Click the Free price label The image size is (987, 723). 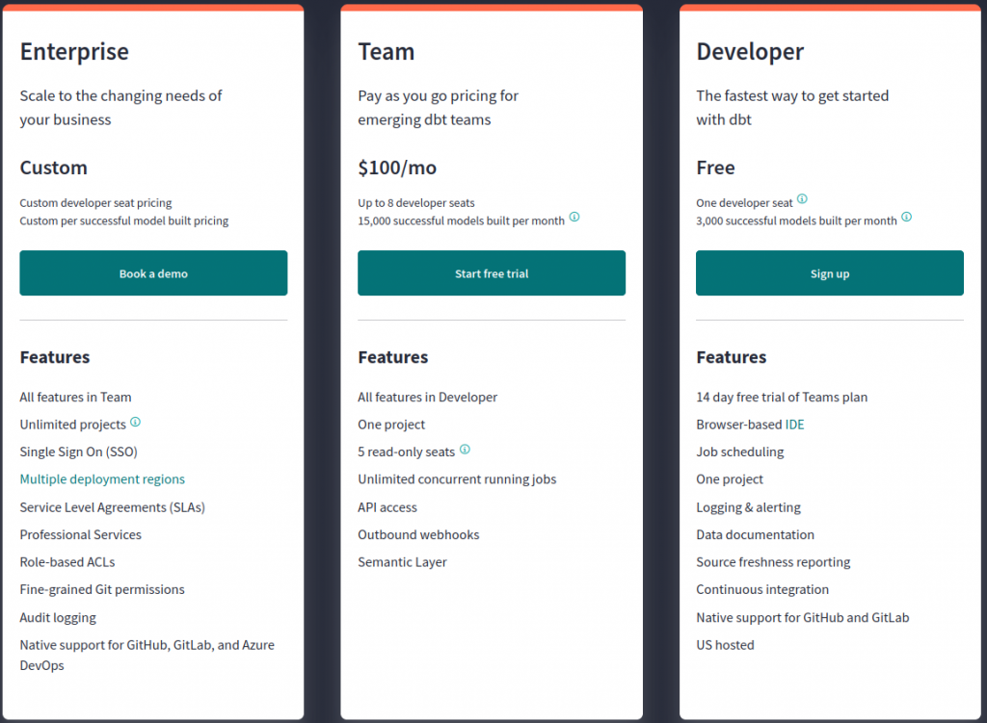[715, 168]
